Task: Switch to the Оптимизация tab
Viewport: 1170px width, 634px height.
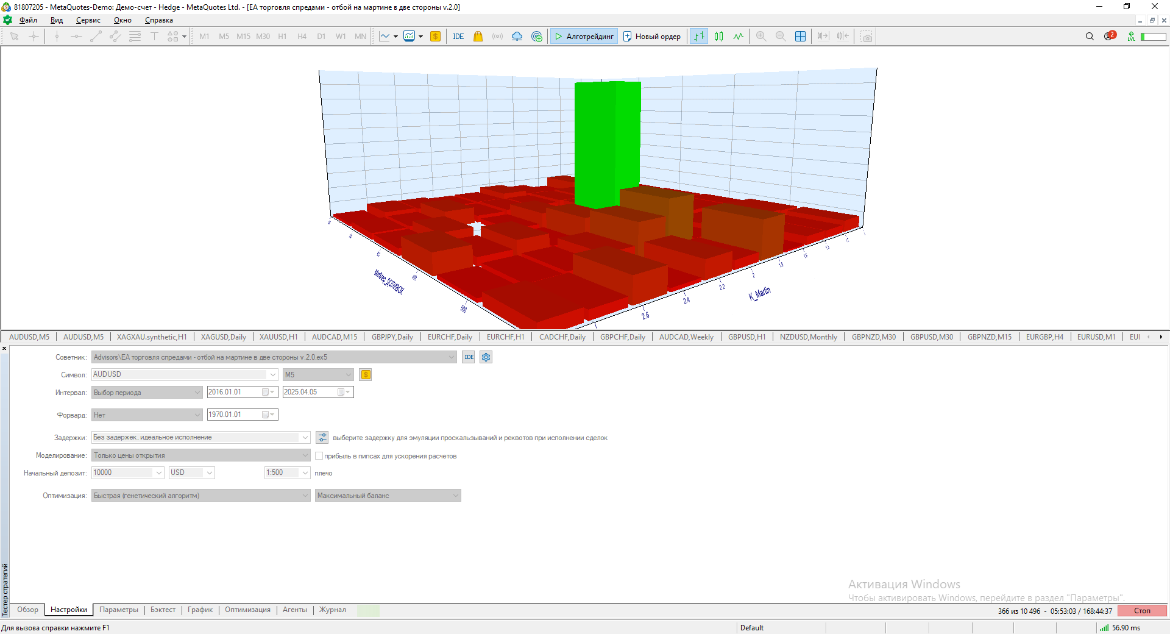Action: click(x=247, y=610)
